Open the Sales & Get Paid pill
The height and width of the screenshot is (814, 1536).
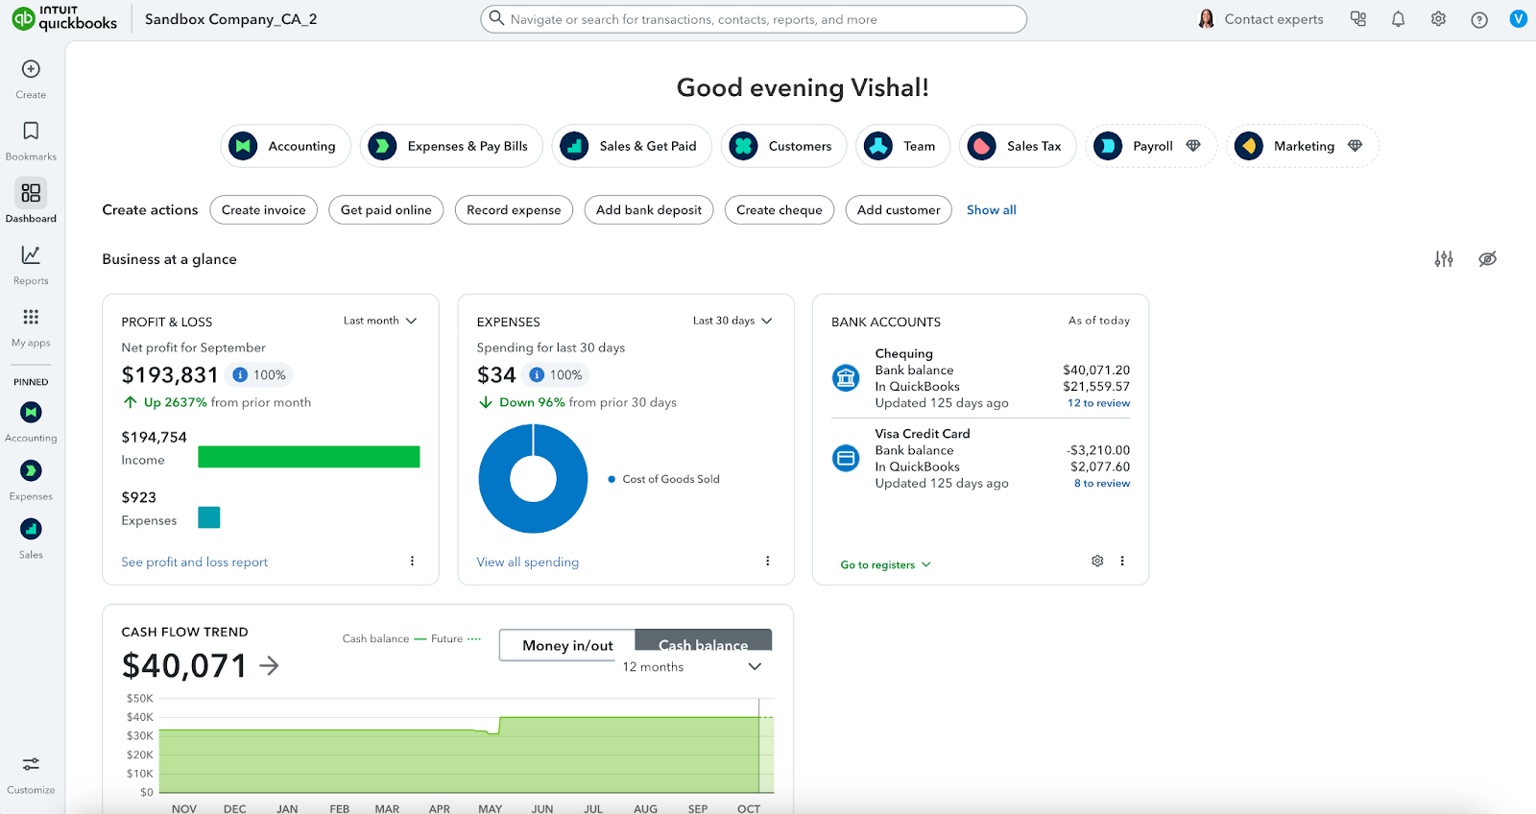tap(632, 146)
